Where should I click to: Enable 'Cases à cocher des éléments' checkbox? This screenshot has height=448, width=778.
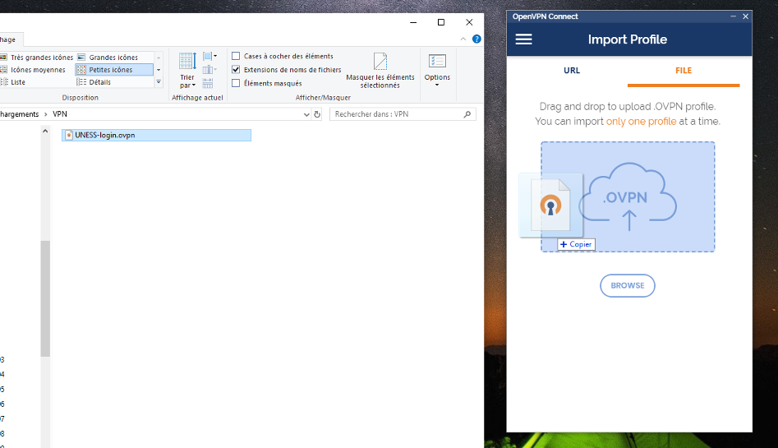point(236,56)
